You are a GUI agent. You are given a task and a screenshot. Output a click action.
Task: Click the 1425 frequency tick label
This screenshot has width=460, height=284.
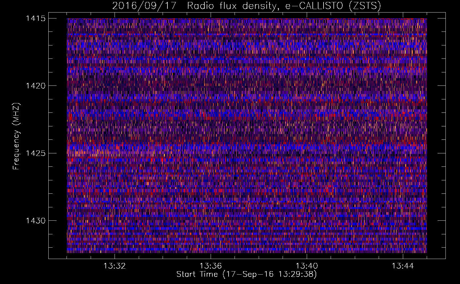(36, 153)
